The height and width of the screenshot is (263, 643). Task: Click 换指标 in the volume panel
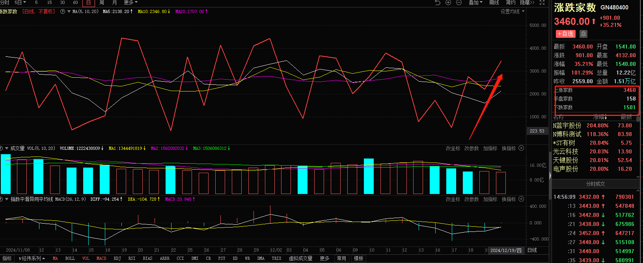[x=509, y=148]
